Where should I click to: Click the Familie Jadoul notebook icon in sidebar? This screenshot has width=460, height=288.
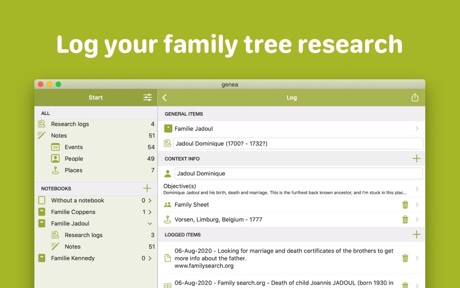coord(42,224)
